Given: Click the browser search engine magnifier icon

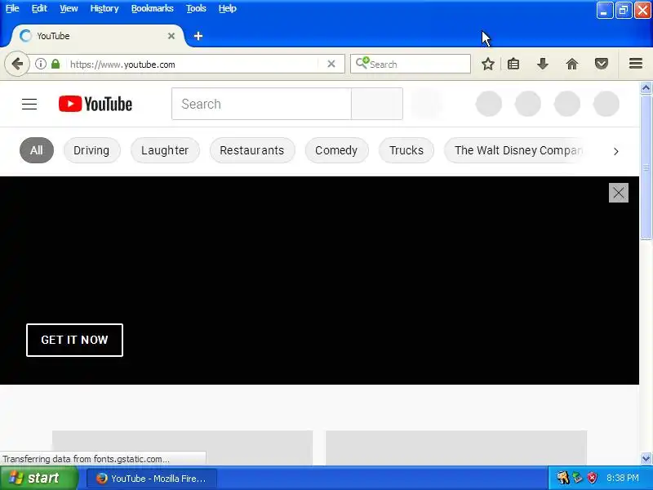Looking at the screenshot, I should [x=362, y=63].
